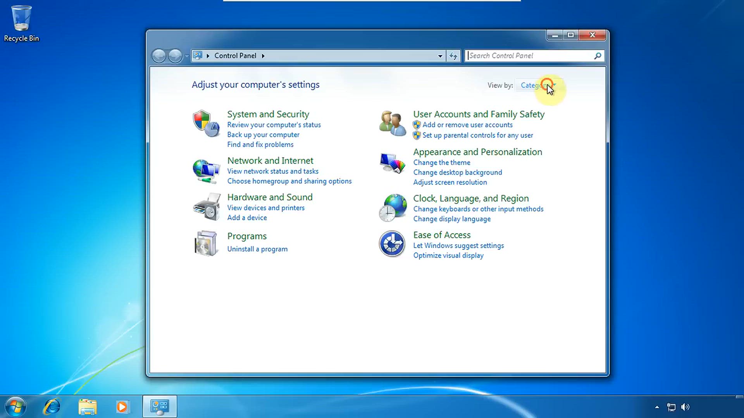Screen dimensions: 744x418
Task: Open the Ease of Access heading
Action: click(x=442, y=235)
